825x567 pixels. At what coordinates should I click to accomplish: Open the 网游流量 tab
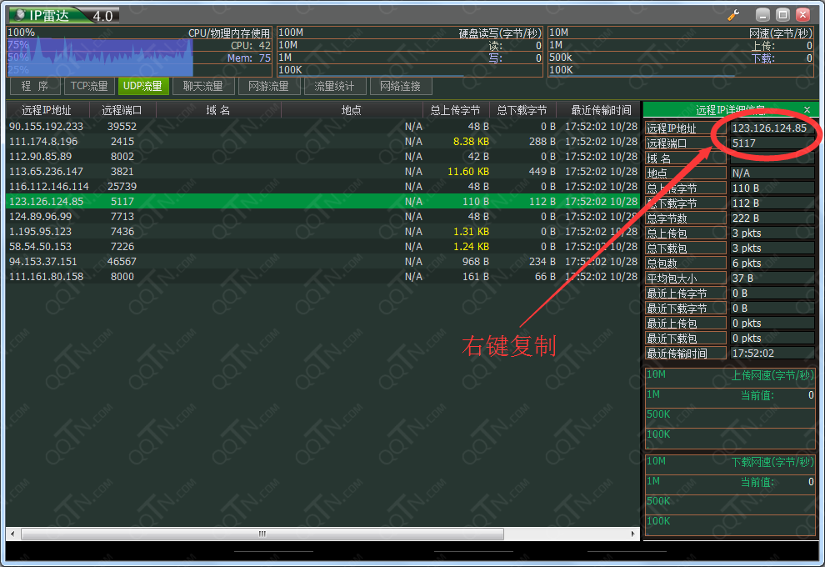pos(269,86)
